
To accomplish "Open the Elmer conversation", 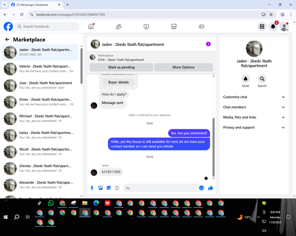I will [x=40, y=102].
